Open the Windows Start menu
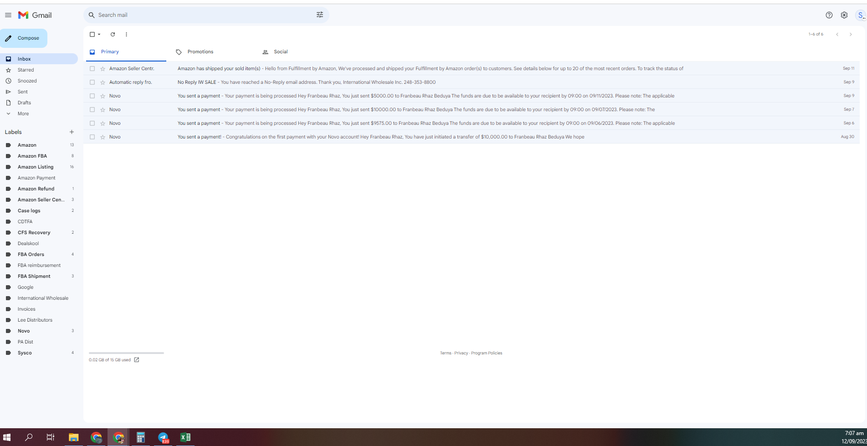 [7, 437]
